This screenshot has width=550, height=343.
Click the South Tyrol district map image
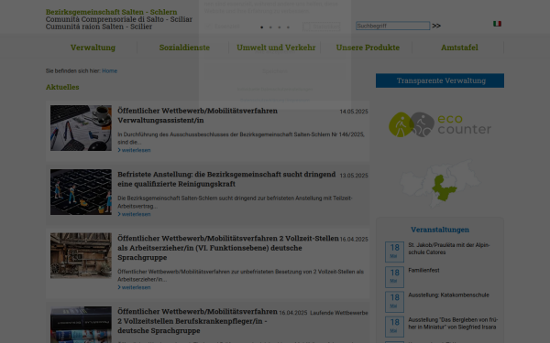click(440, 184)
